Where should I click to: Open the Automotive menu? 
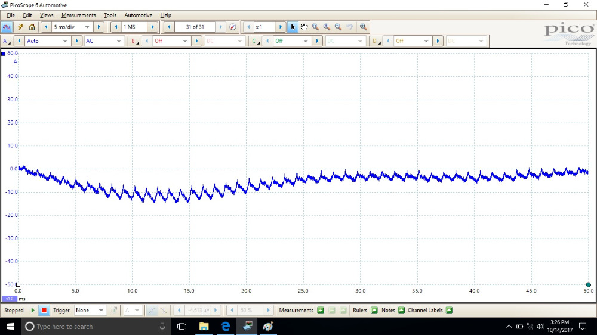tap(138, 15)
